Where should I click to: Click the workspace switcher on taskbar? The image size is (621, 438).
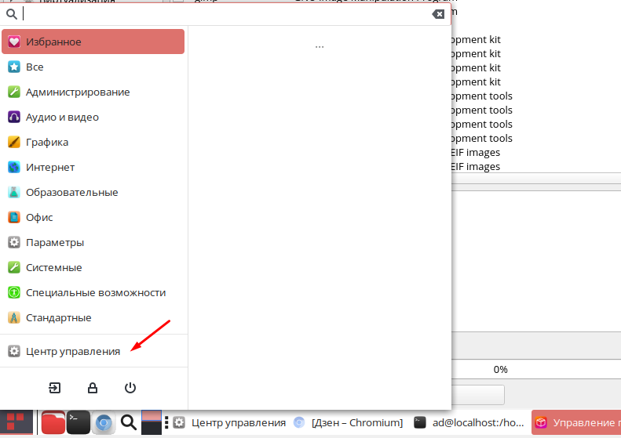pyautogui.click(x=152, y=422)
